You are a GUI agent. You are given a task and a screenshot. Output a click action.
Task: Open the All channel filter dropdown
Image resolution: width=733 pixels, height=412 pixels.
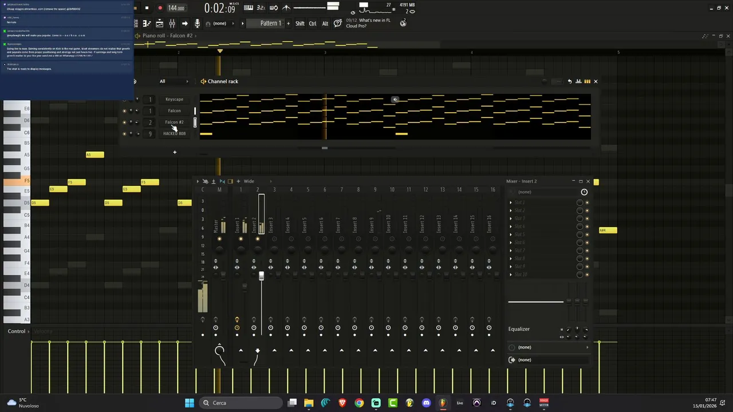point(174,81)
